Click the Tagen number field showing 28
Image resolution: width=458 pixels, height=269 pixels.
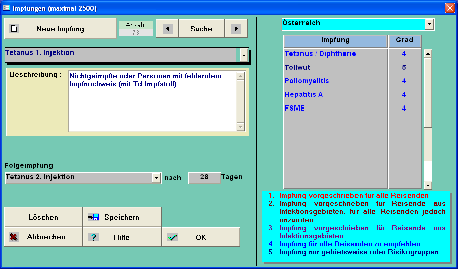click(204, 178)
